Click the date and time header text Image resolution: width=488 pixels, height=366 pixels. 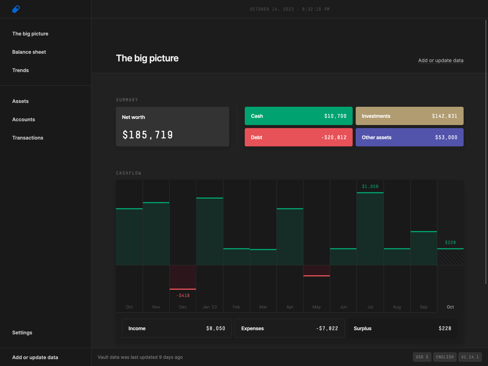coord(290,9)
